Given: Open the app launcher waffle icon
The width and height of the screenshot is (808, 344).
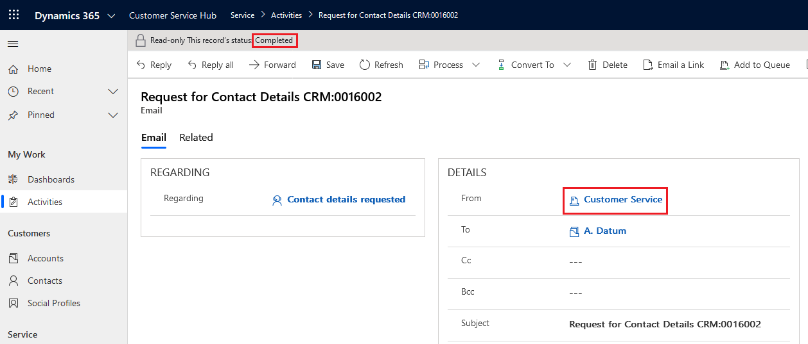Looking at the screenshot, I should (13, 15).
